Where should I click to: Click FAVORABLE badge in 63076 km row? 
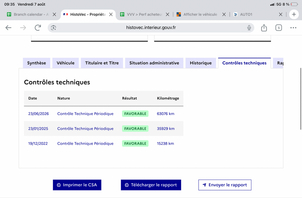coord(135,114)
